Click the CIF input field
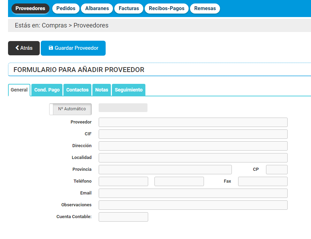 tap(193, 134)
